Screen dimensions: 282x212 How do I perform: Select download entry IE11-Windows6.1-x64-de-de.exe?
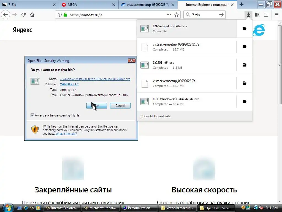(x=186, y=102)
